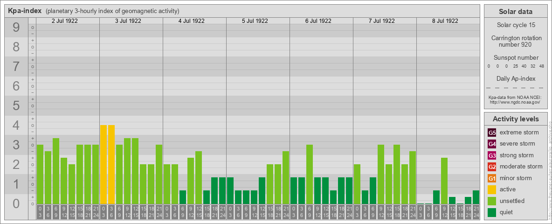Click the Kpa-index chart title

click(x=25, y=11)
